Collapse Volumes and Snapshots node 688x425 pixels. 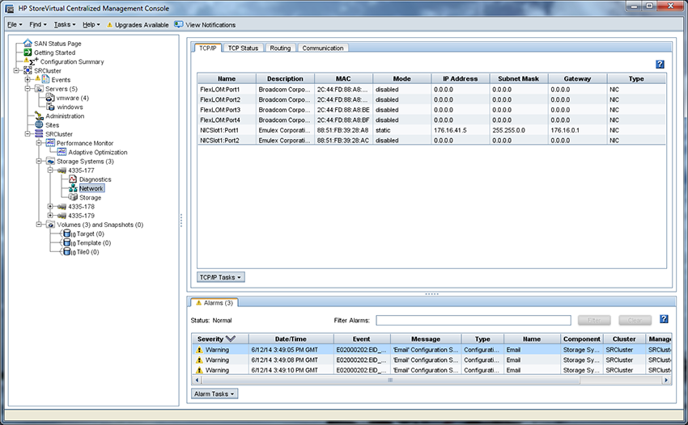39,225
